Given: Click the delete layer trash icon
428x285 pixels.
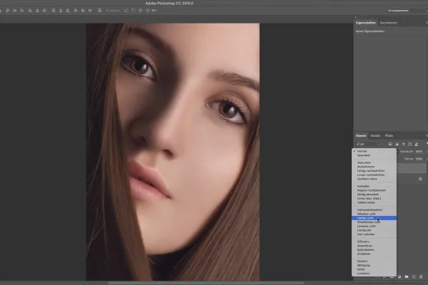Looking at the screenshot, I should [x=422, y=276].
